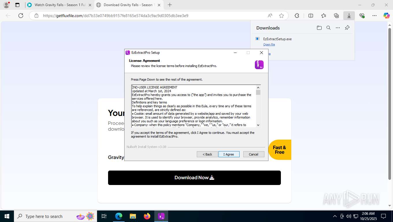Click the address bar URL

click(116, 16)
